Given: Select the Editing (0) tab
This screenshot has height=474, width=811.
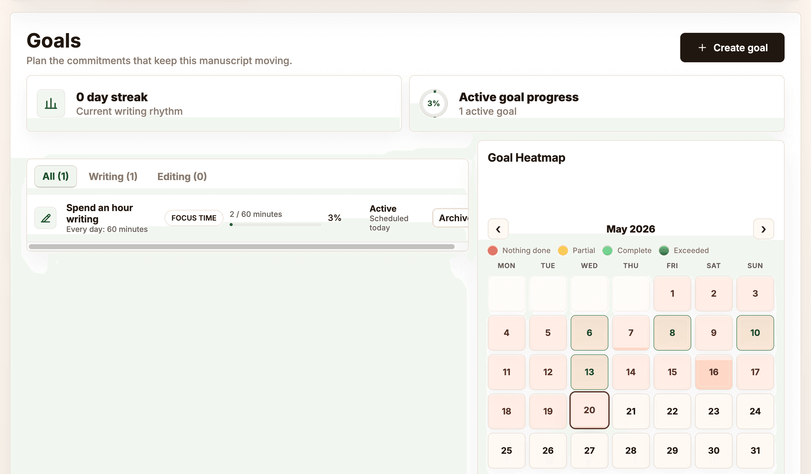Looking at the screenshot, I should click(182, 176).
